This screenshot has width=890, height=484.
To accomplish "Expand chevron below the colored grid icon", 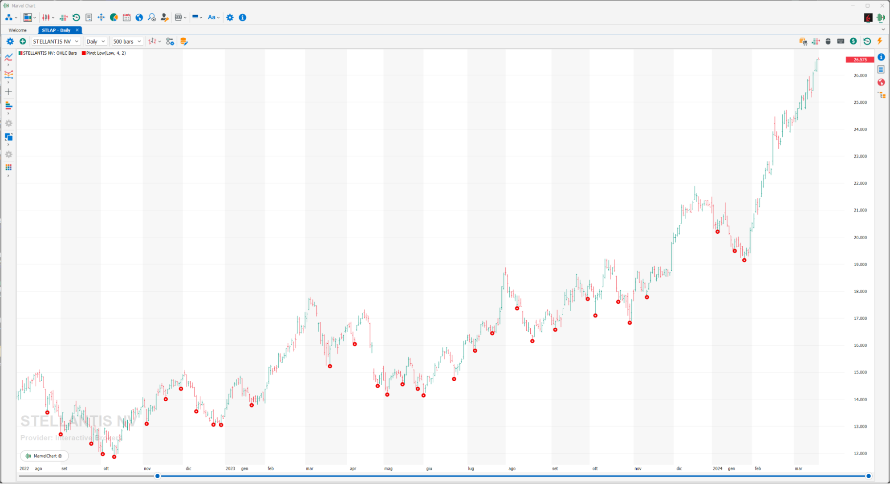I will click(x=8, y=176).
